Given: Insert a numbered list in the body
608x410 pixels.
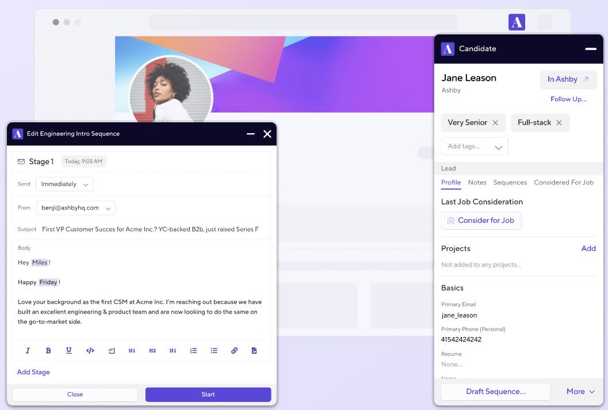Looking at the screenshot, I should pos(193,350).
